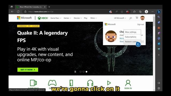Click the console icon below banner
This screenshot has width=171, height=96.
point(71,83)
